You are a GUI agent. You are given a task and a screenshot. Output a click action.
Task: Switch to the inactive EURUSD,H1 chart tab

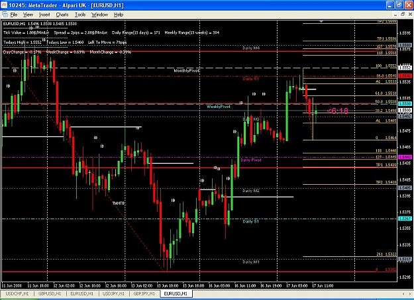click(82, 293)
